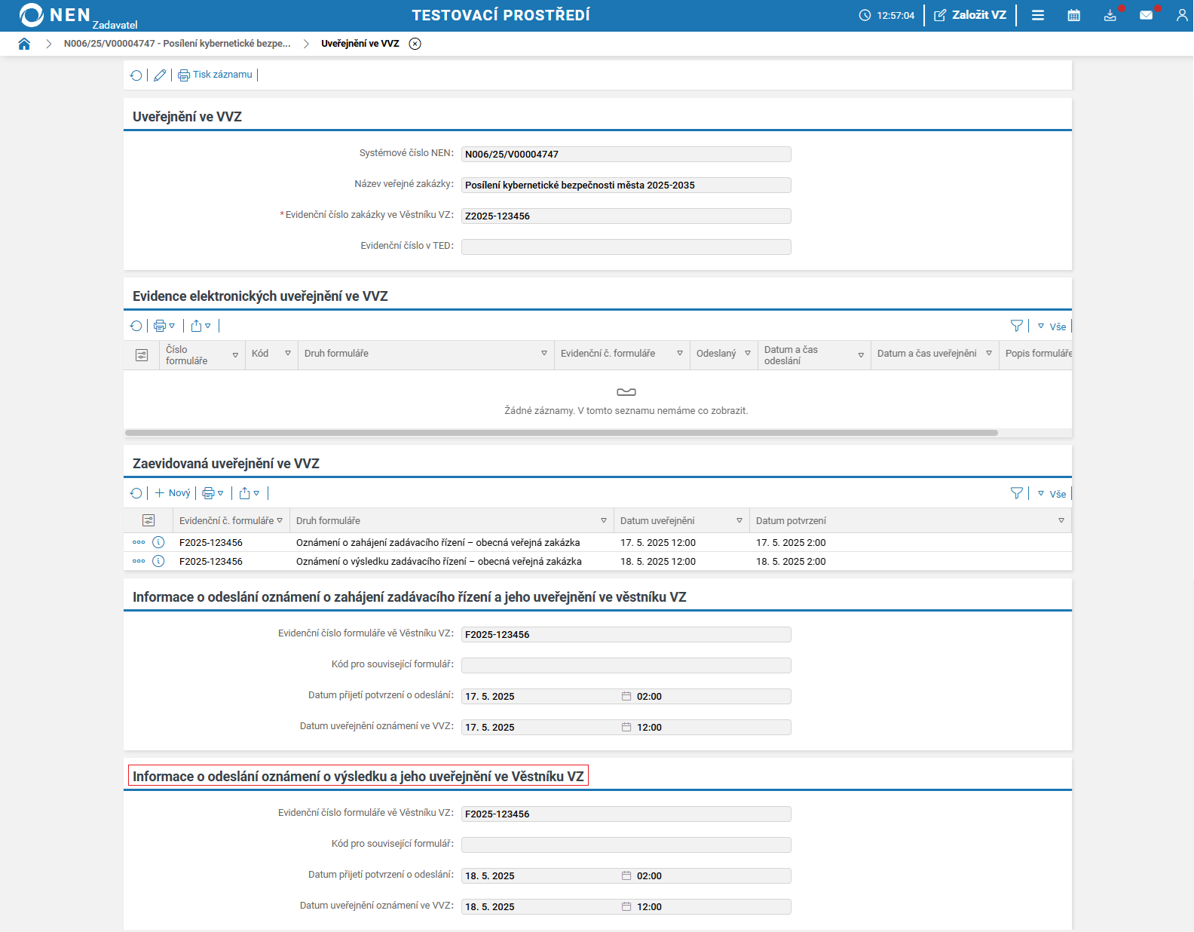Click the 18. 5. 2025 2:00 potvrzení cell
The width and height of the screenshot is (1194, 932).
pyautogui.click(x=791, y=562)
